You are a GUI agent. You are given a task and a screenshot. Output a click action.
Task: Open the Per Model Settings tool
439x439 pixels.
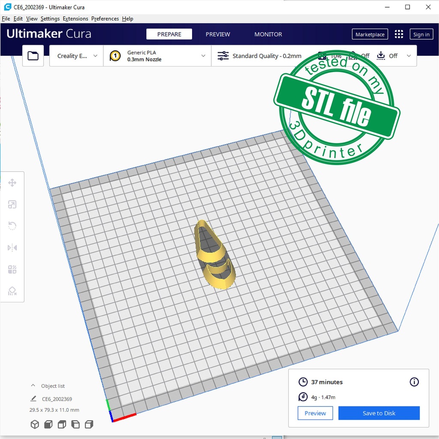[12, 270]
